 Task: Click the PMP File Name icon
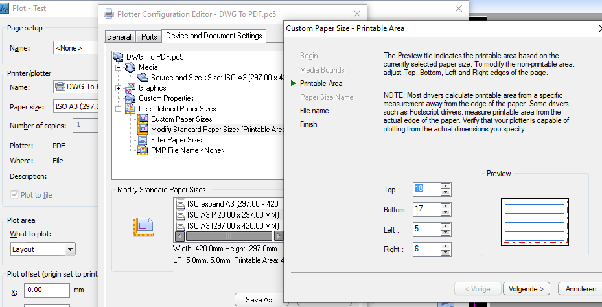143,150
